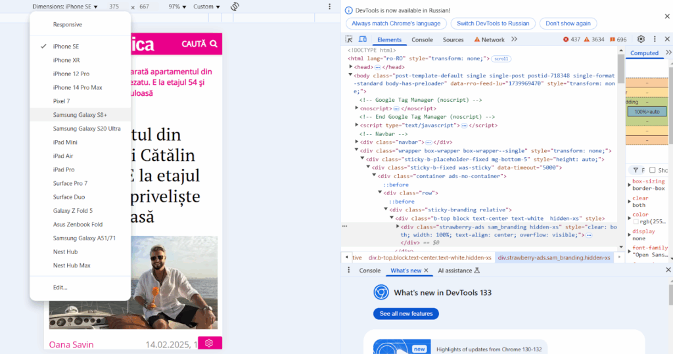
Task: Open the zoom 97% dropdown
Action: coord(176,7)
